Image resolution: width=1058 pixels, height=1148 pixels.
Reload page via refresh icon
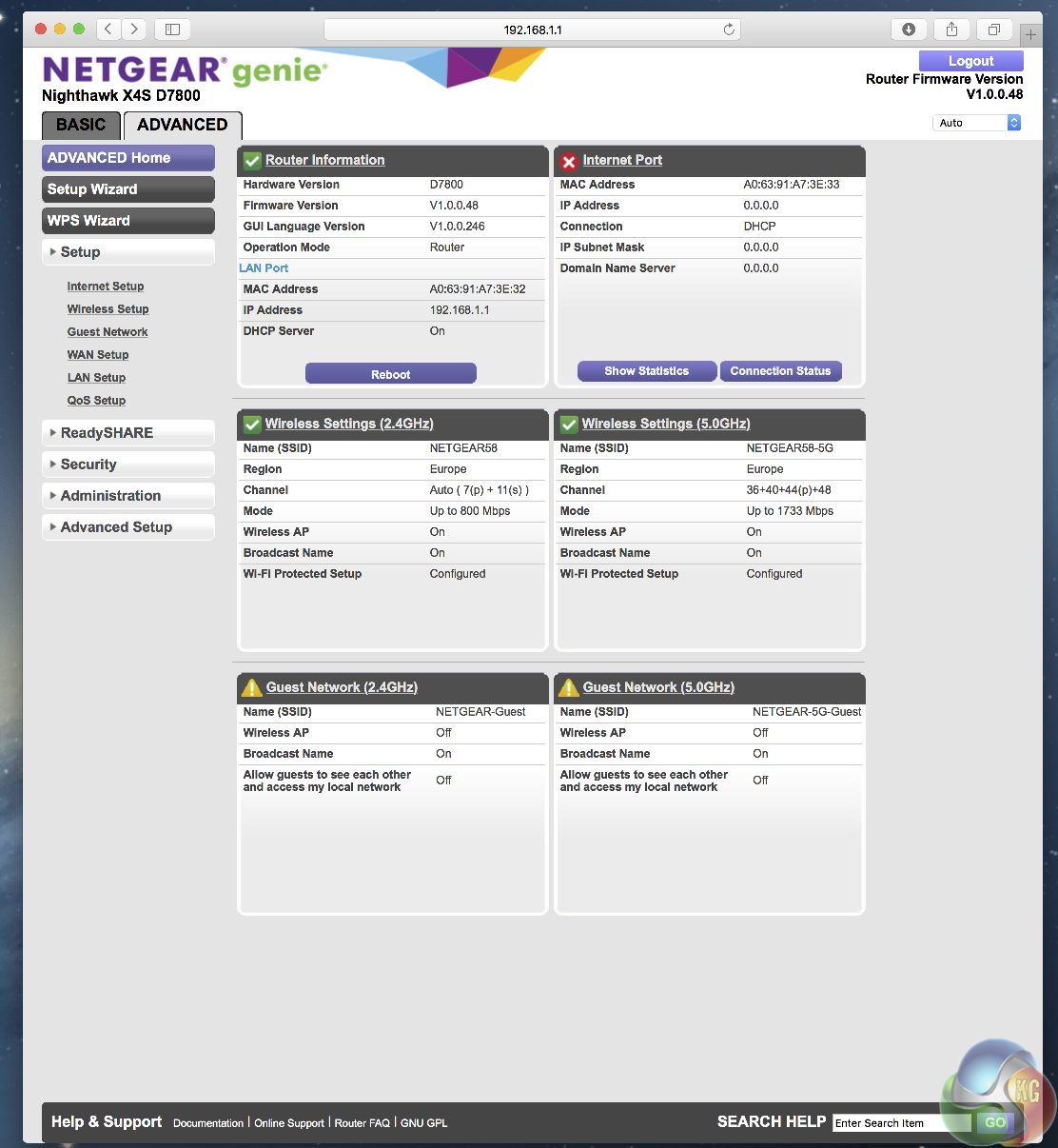click(x=729, y=30)
